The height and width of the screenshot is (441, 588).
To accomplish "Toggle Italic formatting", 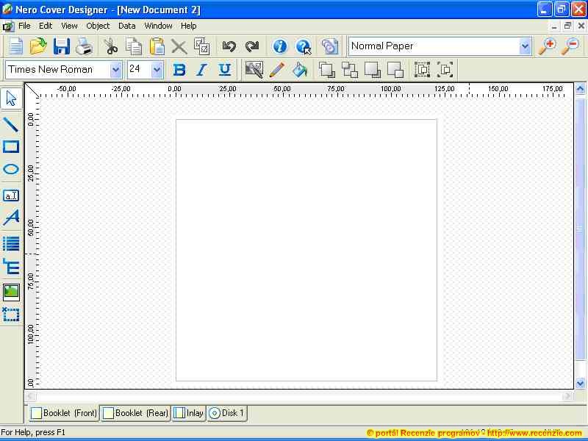I will [201, 70].
